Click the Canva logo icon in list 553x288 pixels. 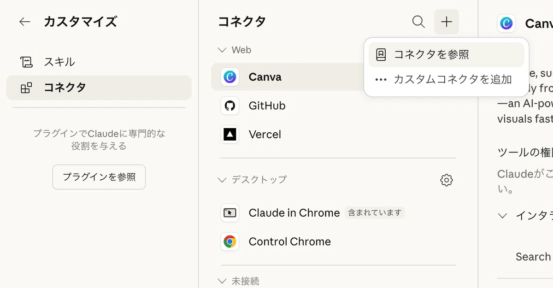tap(229, 77)
